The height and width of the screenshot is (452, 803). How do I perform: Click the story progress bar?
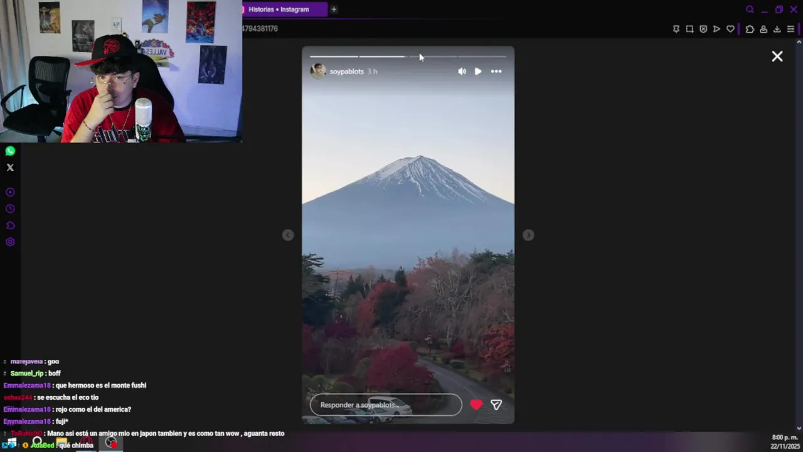408,56
